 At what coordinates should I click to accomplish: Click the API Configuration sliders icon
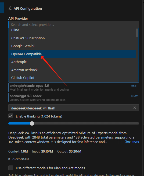(x=10, y=8)
